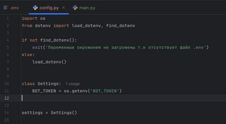Viewport: 226px width, 124px height.
Task: Click the 'BOT_TOKEN' string literal
Action: (105, 91)
